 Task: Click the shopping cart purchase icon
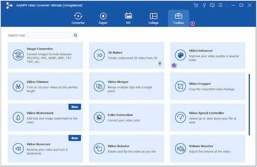tap(196, 5)
